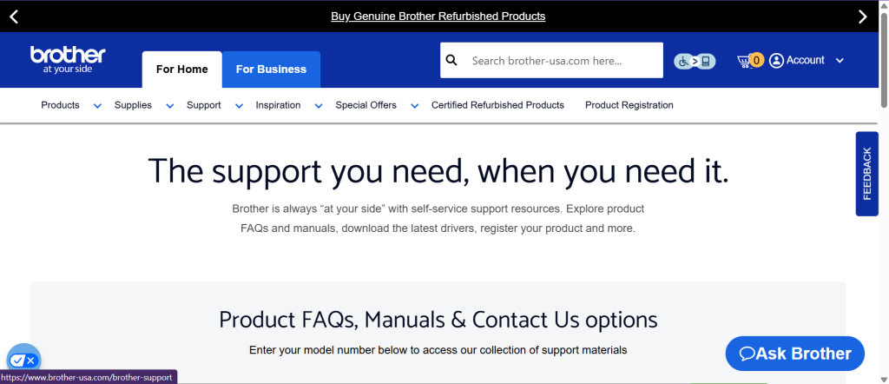Open the Feedback side tab
This screenshot has width=889, height=384.
866,174
